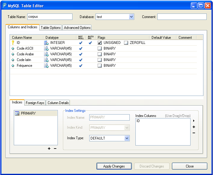Image resolution: width=213 pixels, height=175 pixels.
Task: Click the right arrow beside Index Columns
Action: click(194, 121)
